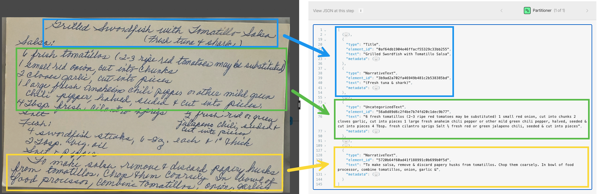Collapse the root array at line 1
The image size is (597, 194).
pyautogui.click(x=325, y=30)
